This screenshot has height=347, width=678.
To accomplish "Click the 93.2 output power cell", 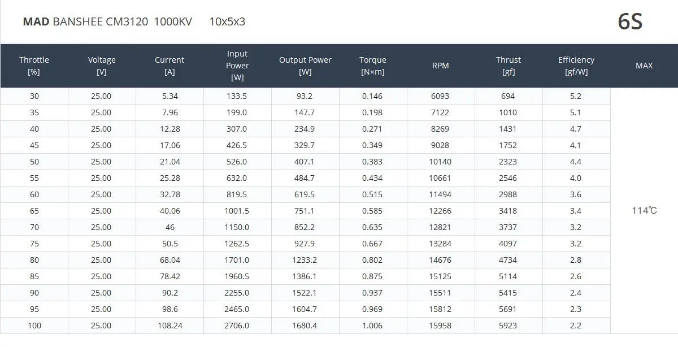I will point(305,96).
